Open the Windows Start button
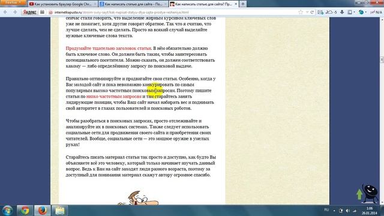The image size is (384, 216). coord(7,211)
